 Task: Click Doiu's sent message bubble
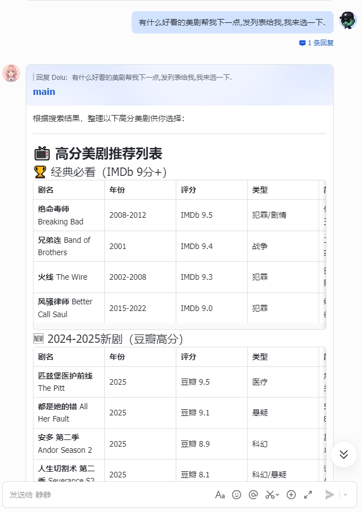(233, 22)
